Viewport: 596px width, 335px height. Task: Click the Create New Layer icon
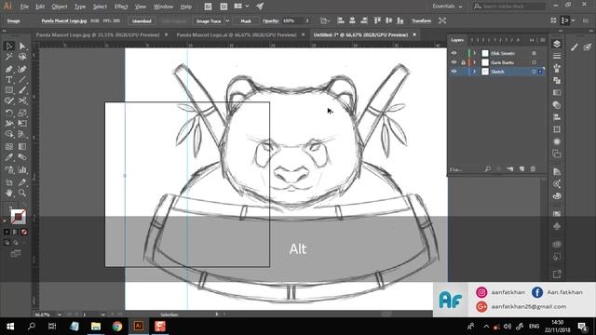point(521,168)
